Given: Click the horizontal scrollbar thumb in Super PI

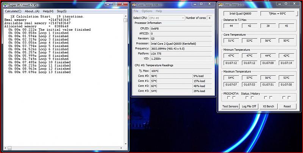Looking at the screenshot, I should click(9, 148).
